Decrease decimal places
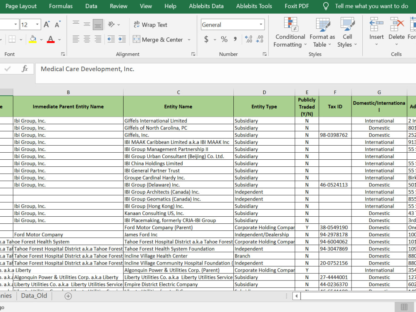This screenshot has width=416, height=312. coord(260,39)
